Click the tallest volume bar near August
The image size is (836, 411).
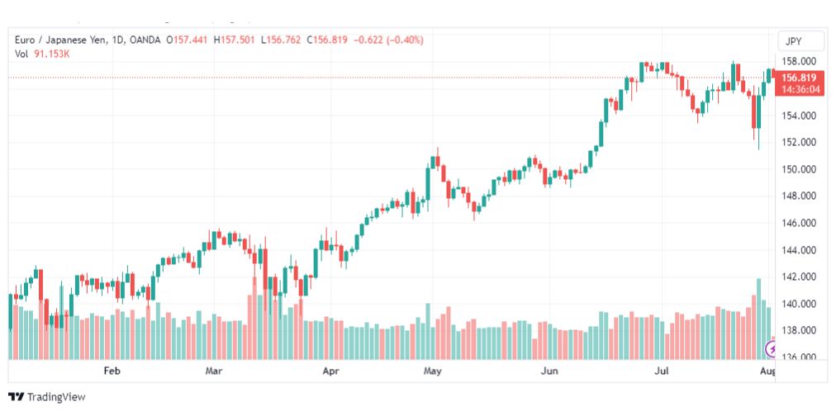click(x=758, y=319)
